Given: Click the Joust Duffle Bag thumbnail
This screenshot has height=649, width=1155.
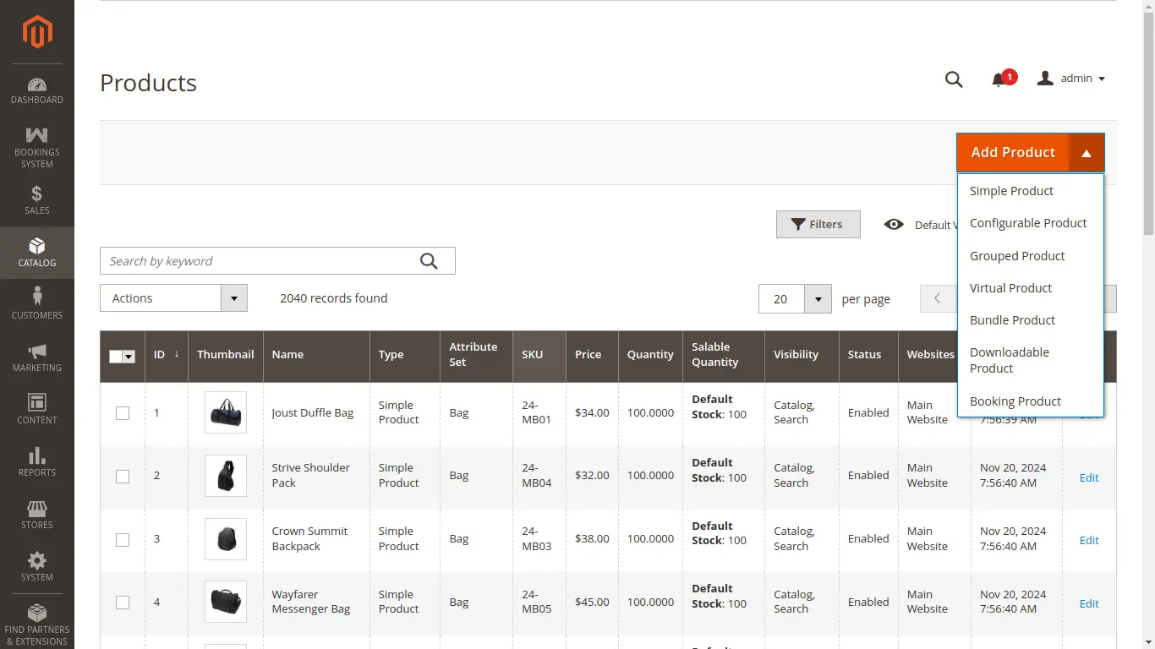Looking at the screenshot, I should click(226, 413).
